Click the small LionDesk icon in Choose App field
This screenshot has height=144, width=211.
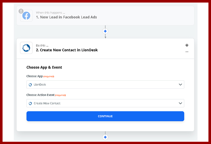(x=30, y=85)
